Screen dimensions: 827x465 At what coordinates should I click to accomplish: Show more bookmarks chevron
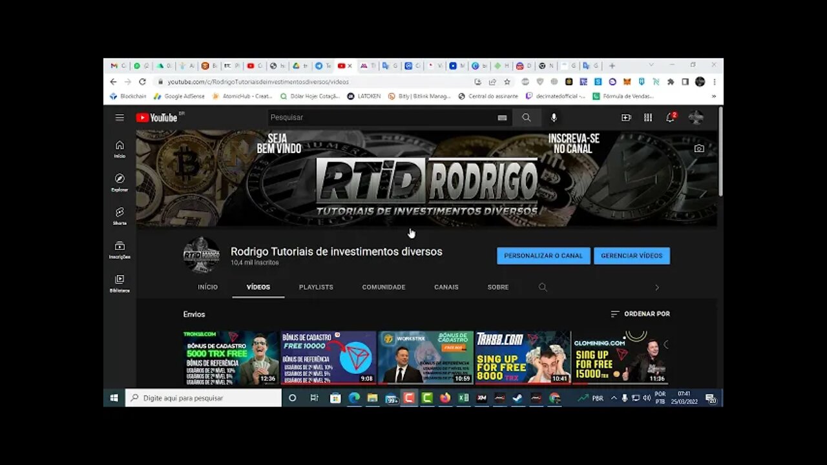pyautogui.click(x=714, y=96)
